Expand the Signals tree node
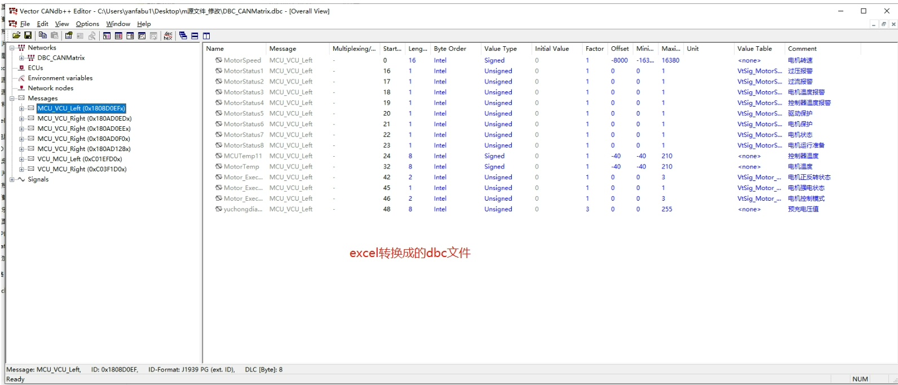The width and height of the screenshot is (898, 385). pos(12,179)
